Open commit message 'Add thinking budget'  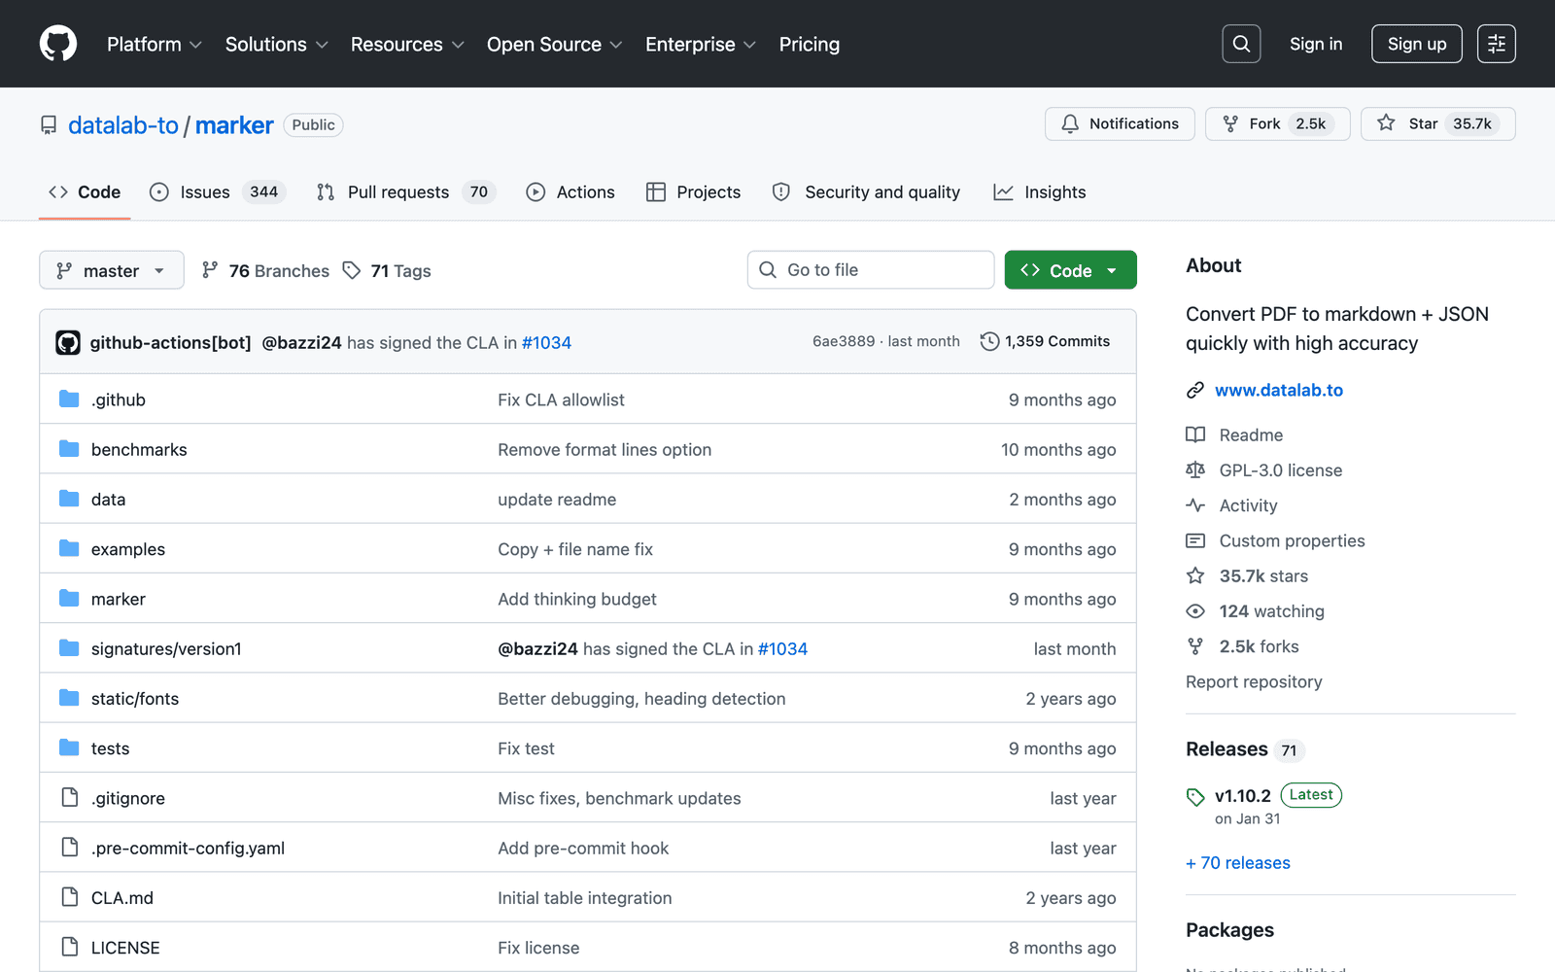pos(577,599)
